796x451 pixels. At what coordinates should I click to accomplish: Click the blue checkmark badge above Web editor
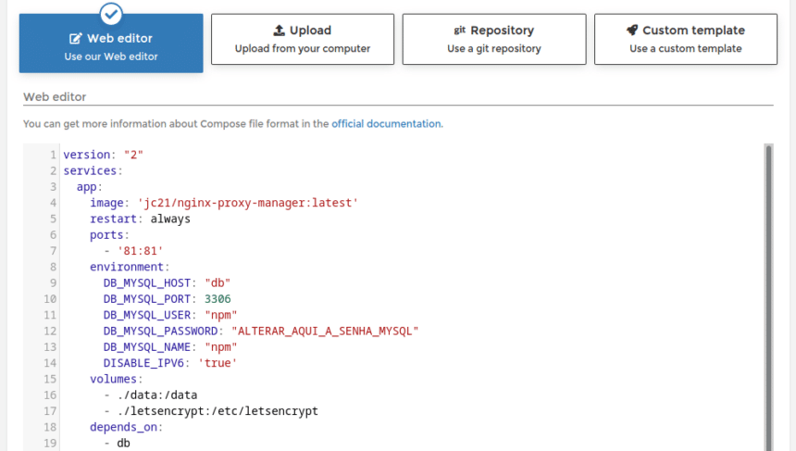point(111,13)
